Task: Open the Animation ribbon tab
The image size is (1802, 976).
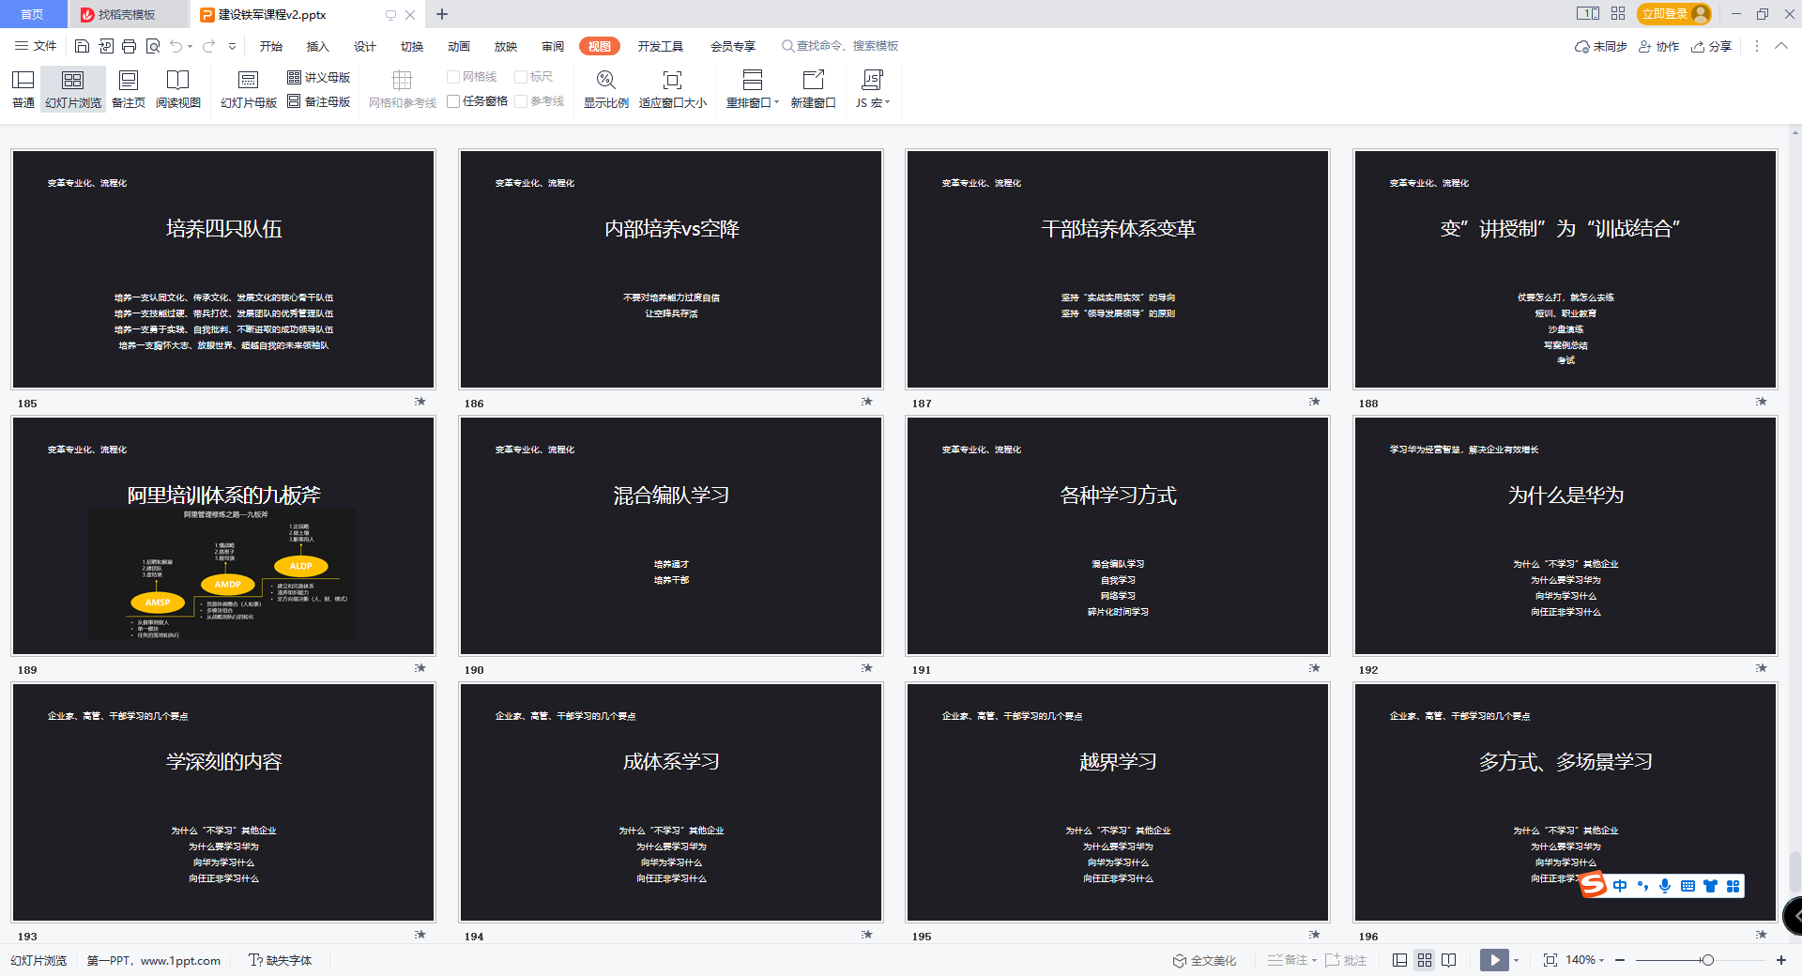Action: coord(459,46)
